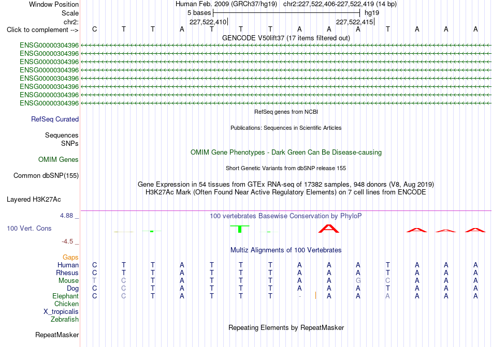This screenshot has height=347, width=492.
Task: Click the Window Position track label
Action: tap(54, 4)
